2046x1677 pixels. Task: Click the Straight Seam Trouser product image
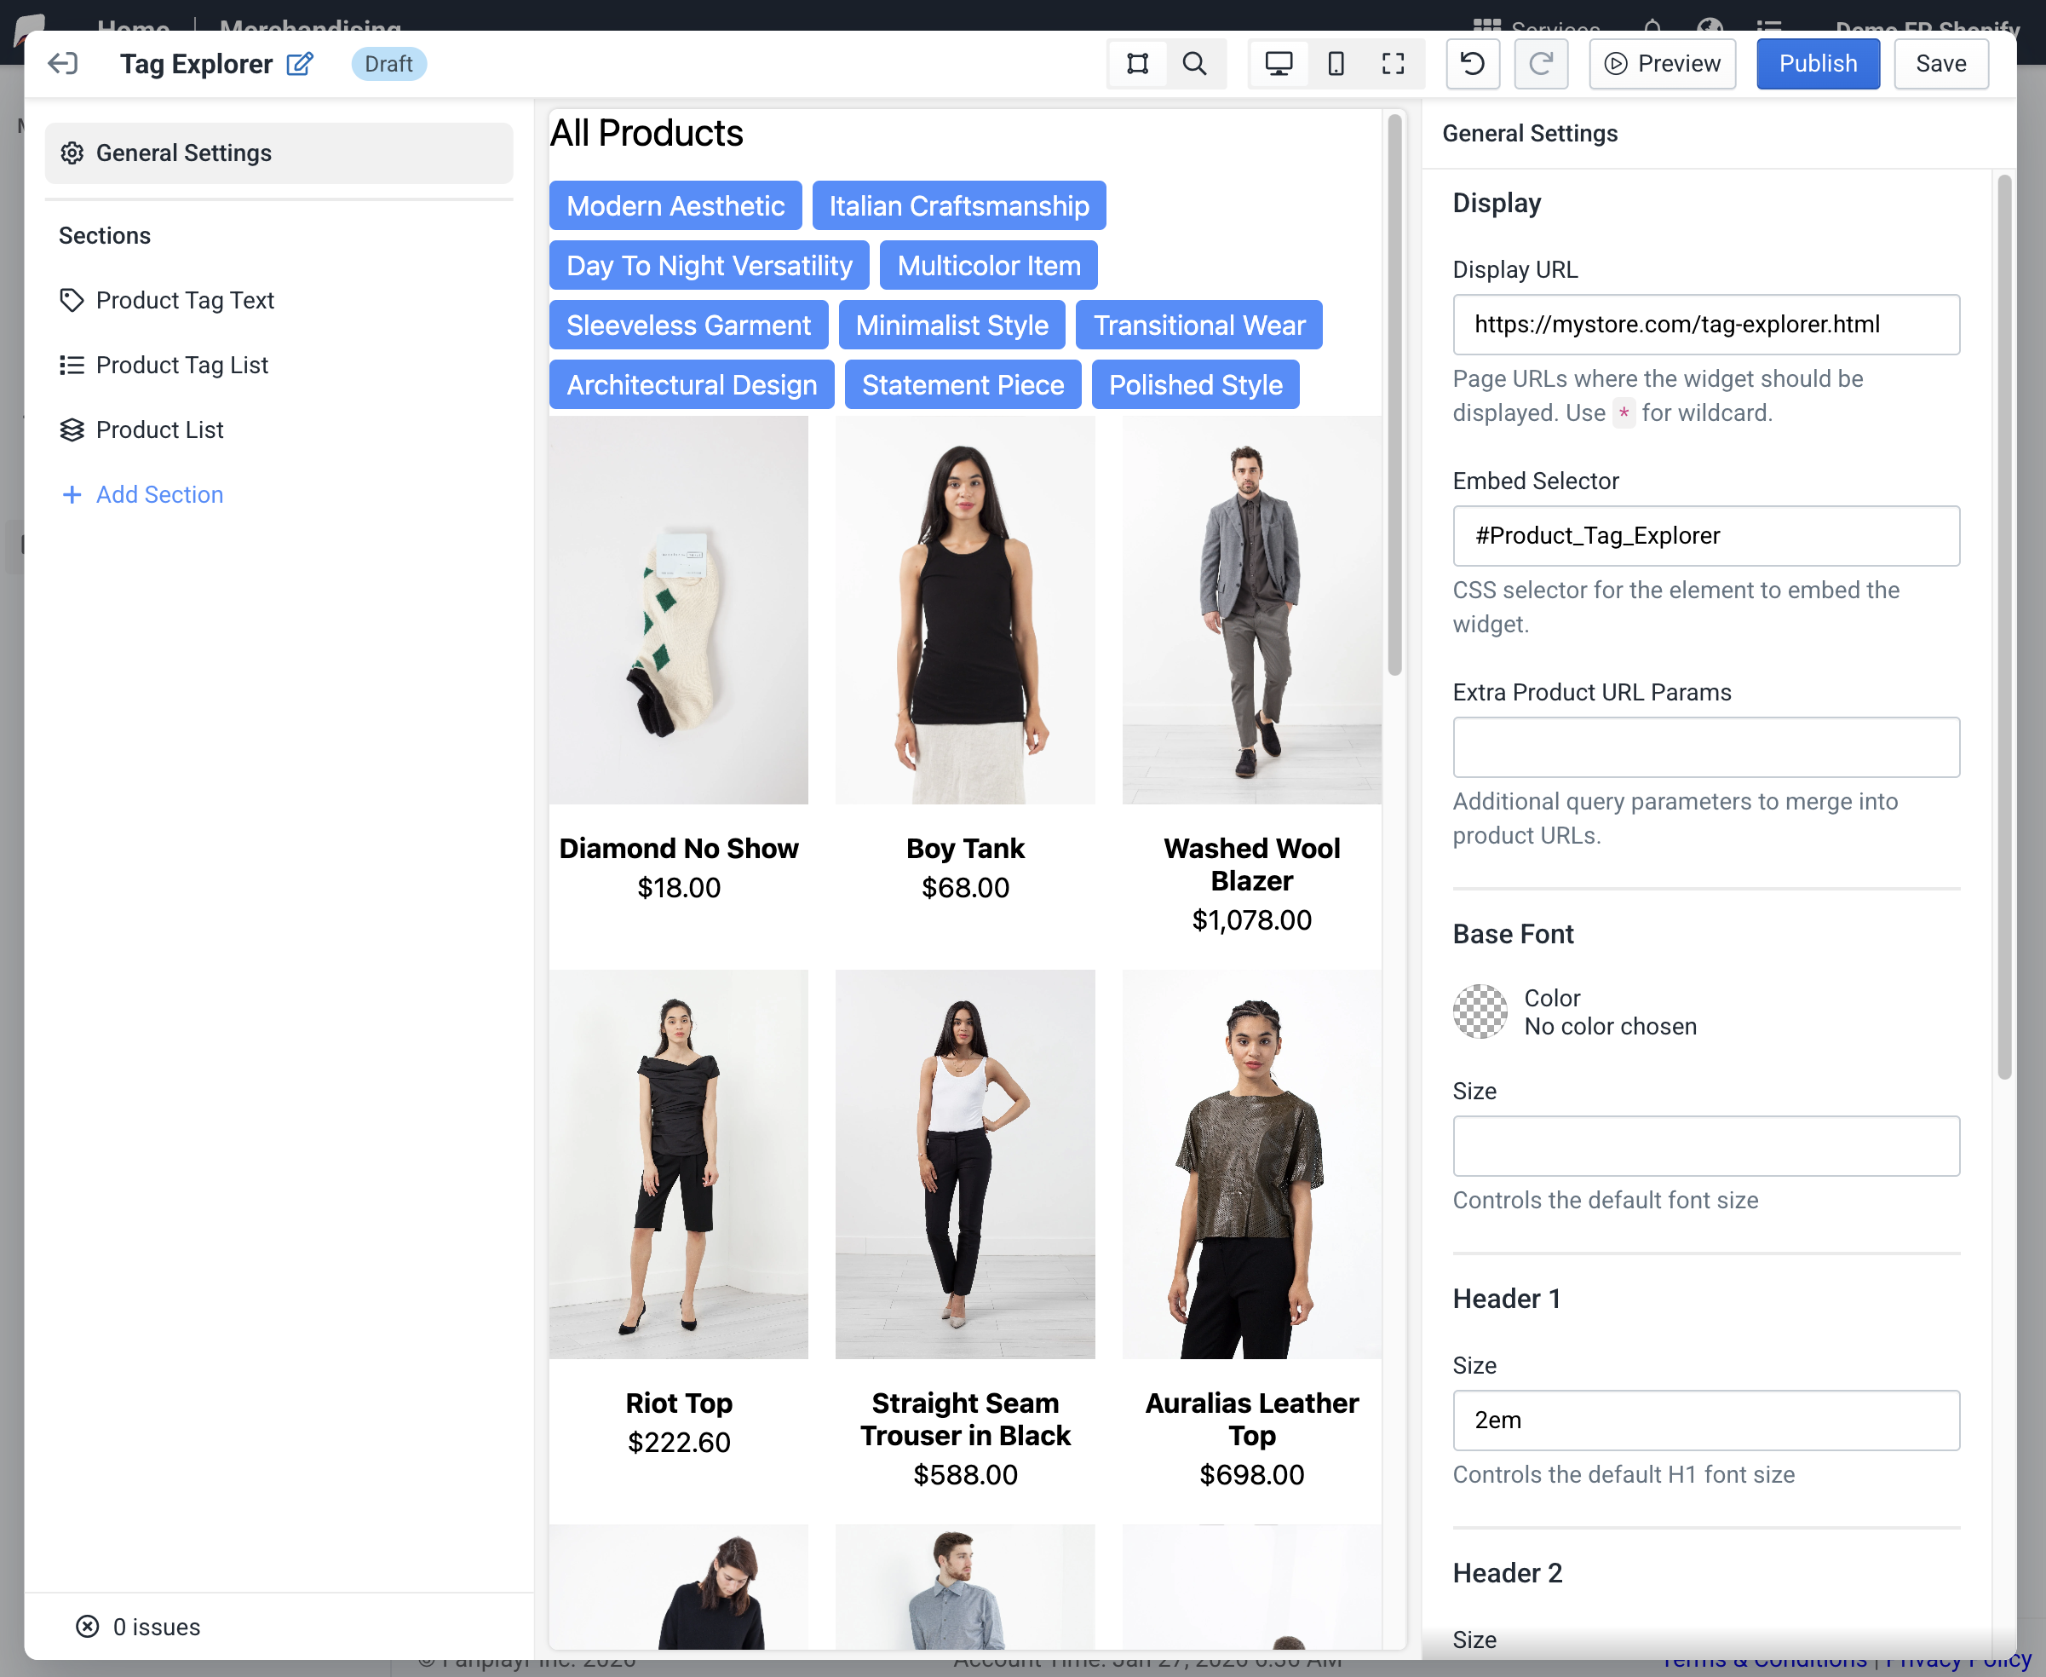966,1165
